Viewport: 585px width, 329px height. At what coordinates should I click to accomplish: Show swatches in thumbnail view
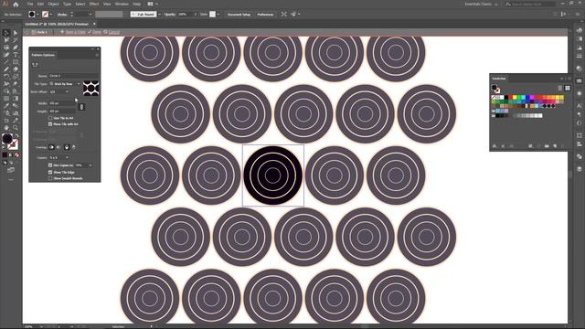[x=568, y=88]
